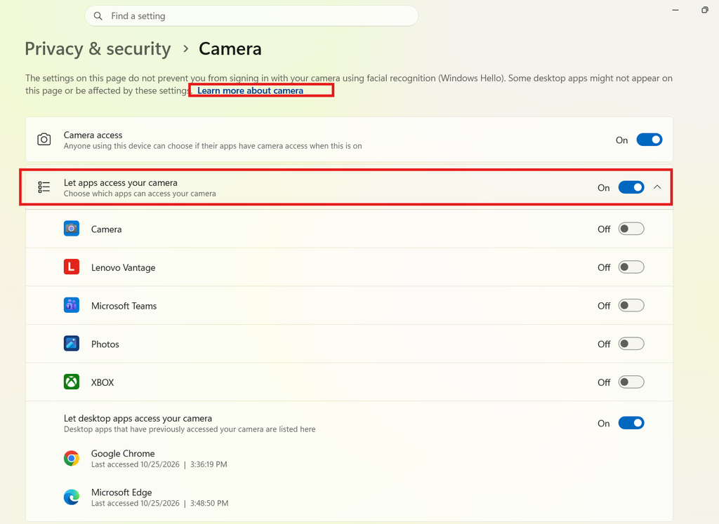Click the Find a setting search box
The image size is (719, 524).
251,16
